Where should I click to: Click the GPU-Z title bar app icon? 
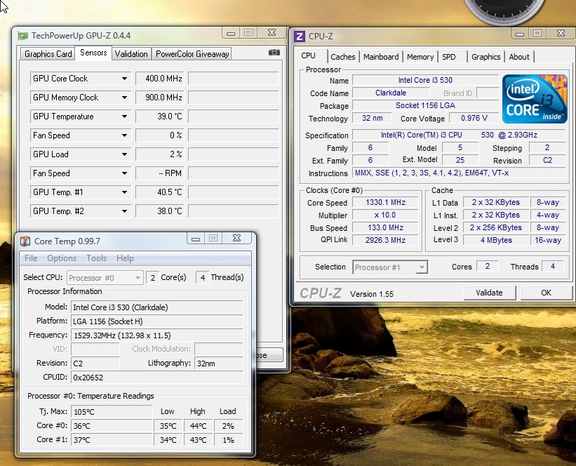click(22, 36)
